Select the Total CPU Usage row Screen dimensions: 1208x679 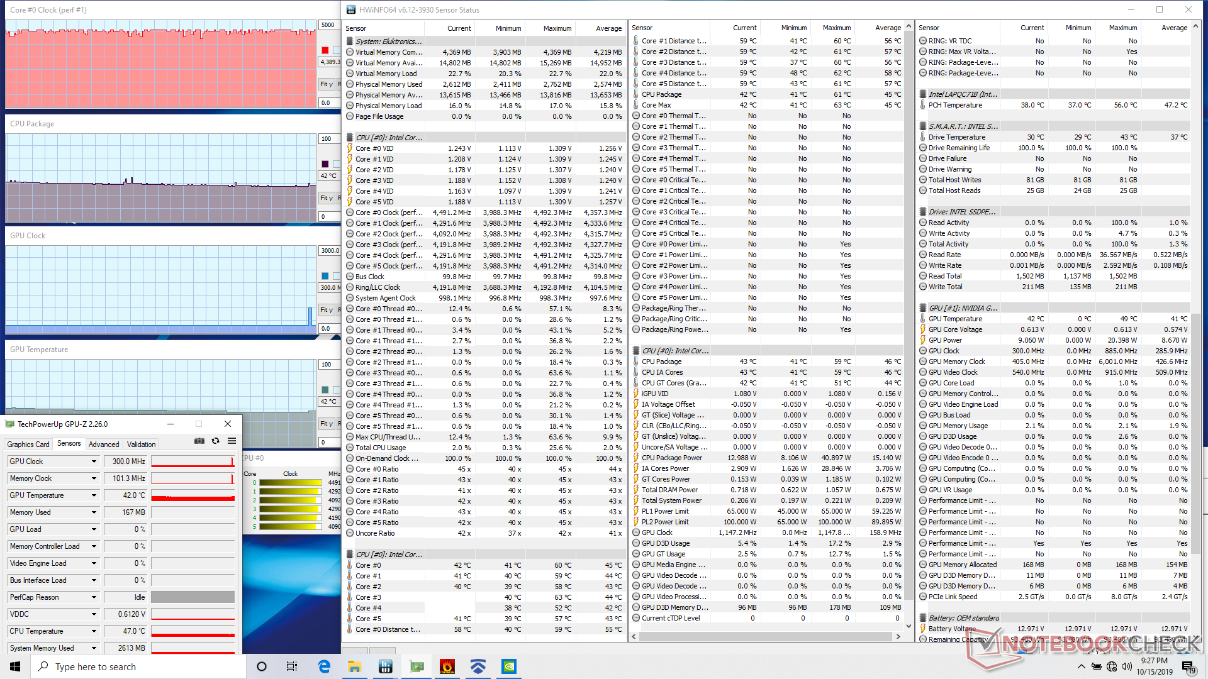484,448
